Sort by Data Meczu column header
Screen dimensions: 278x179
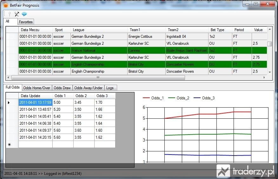pyautogui.click(x=36, y=30)
